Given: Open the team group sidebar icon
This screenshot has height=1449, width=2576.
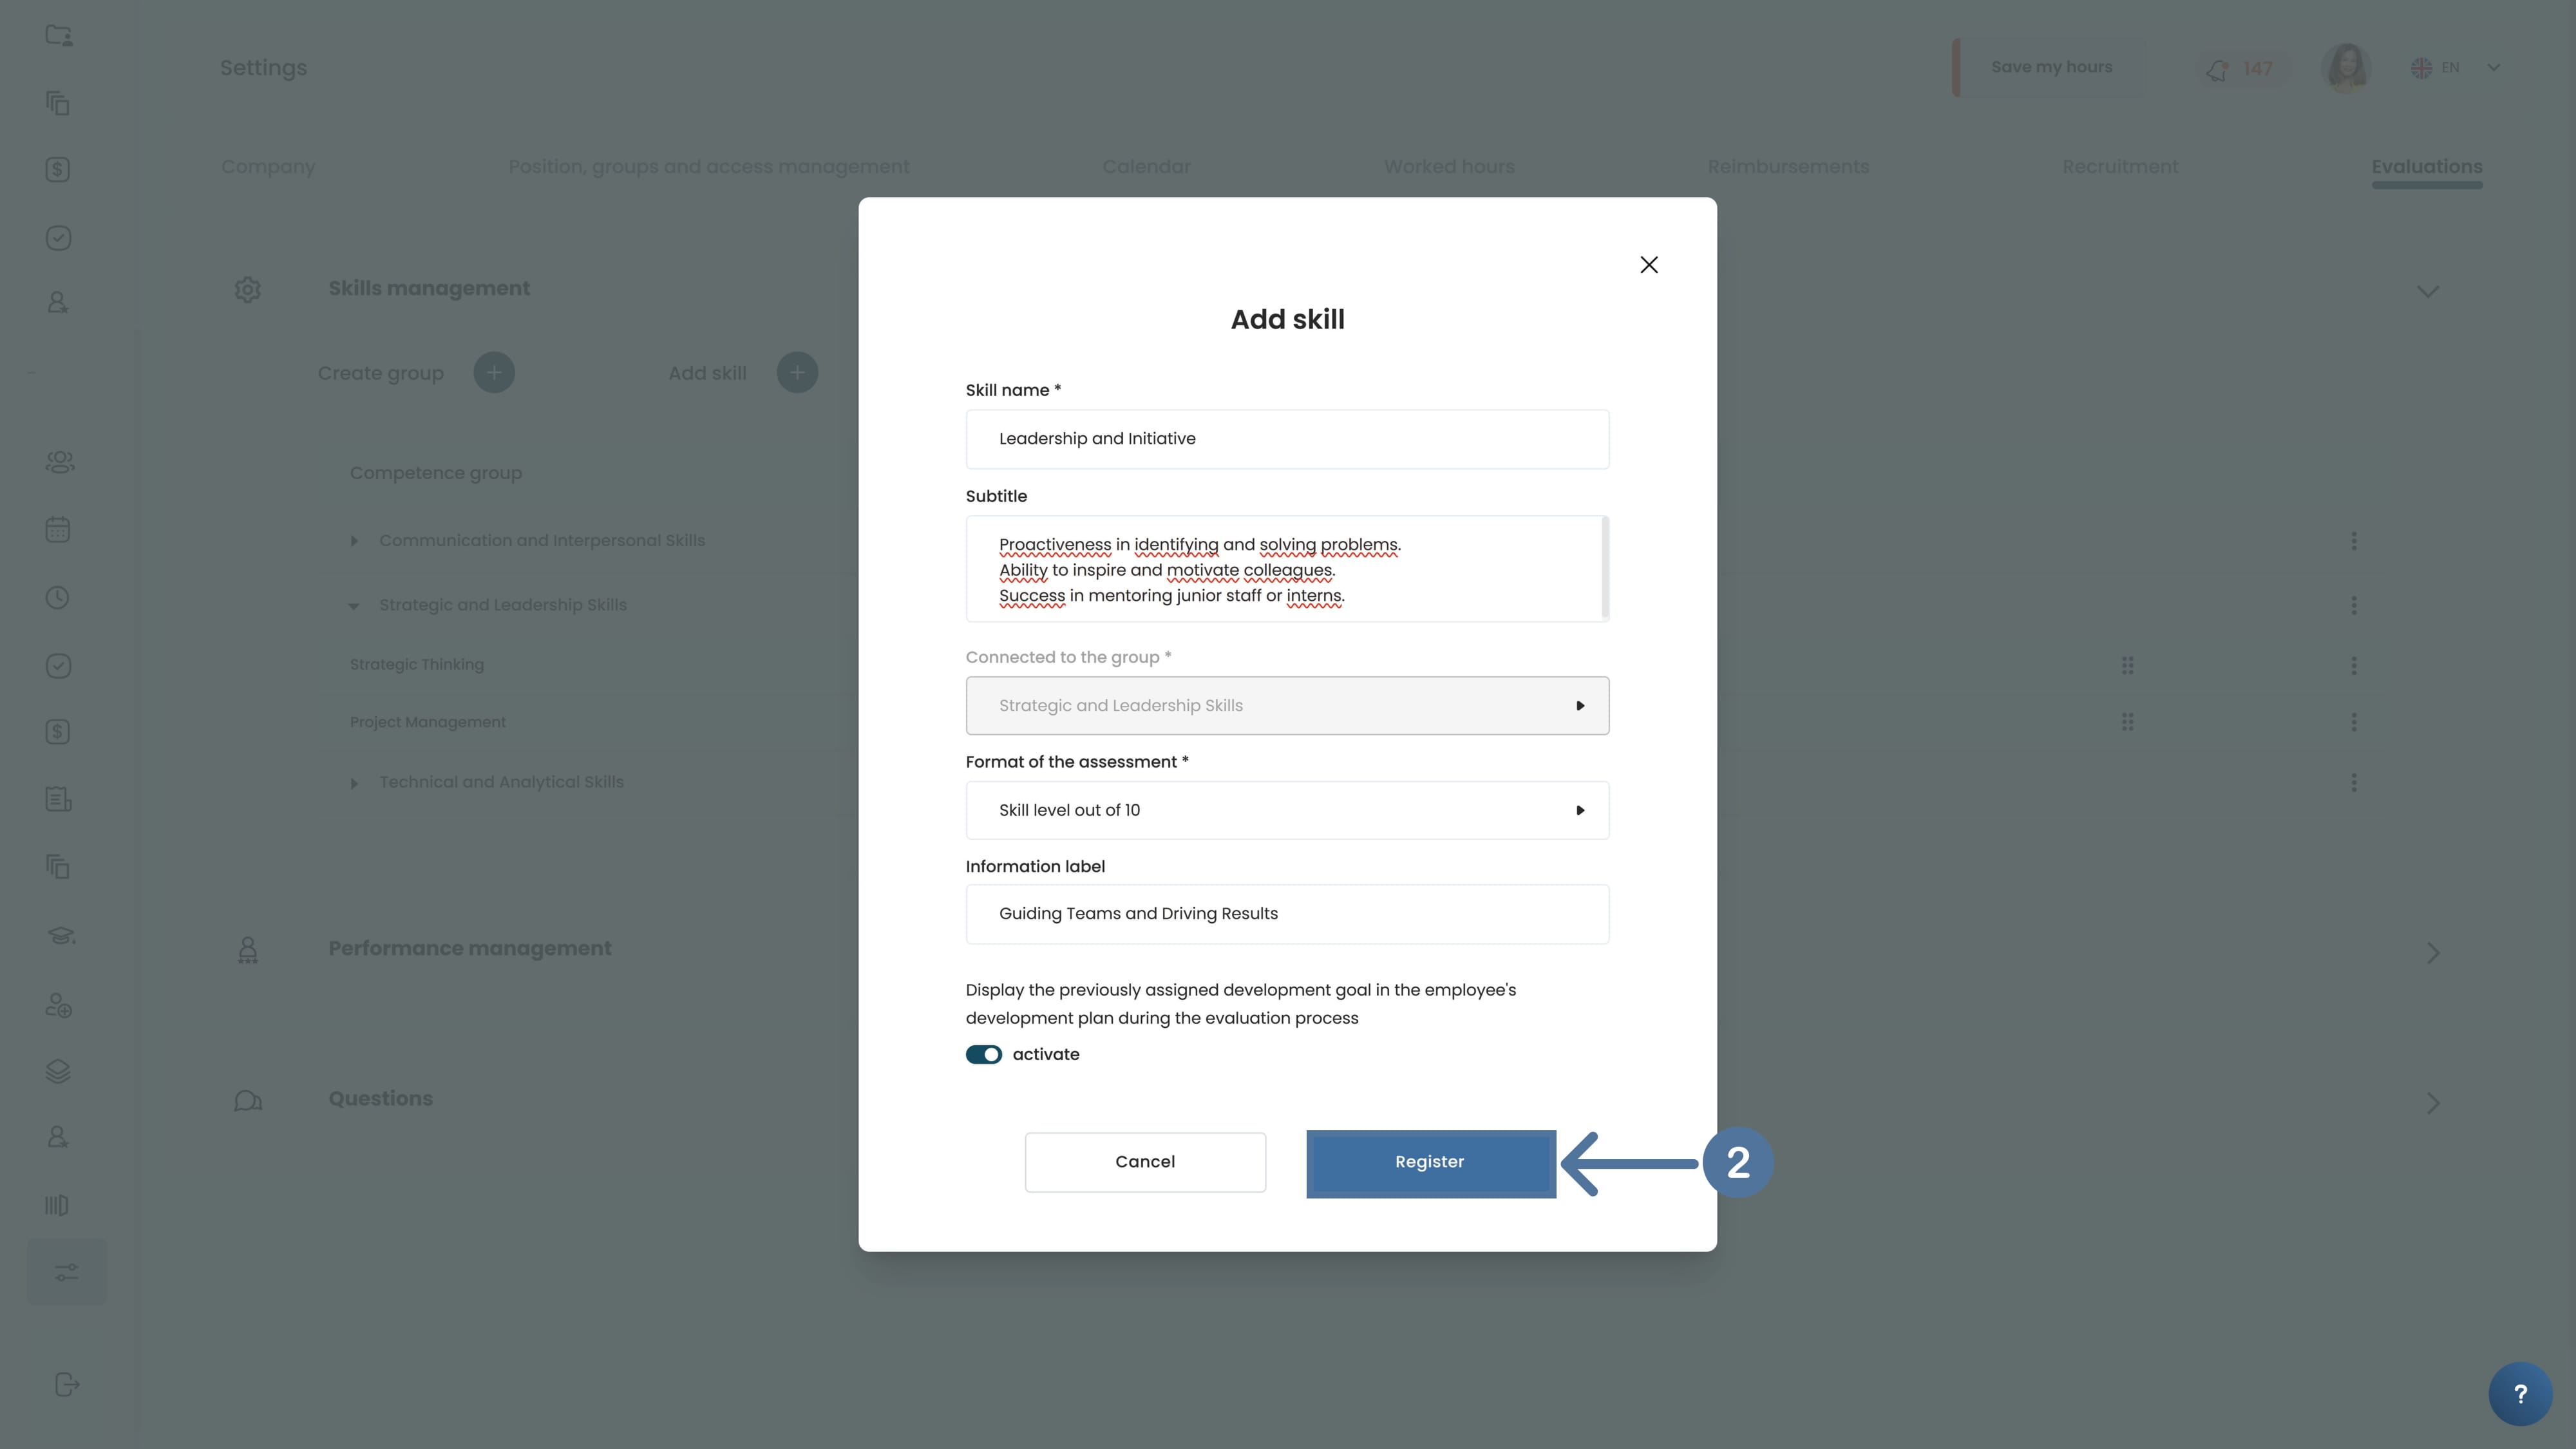Looking at the screenshot, I should pos(59,462).
